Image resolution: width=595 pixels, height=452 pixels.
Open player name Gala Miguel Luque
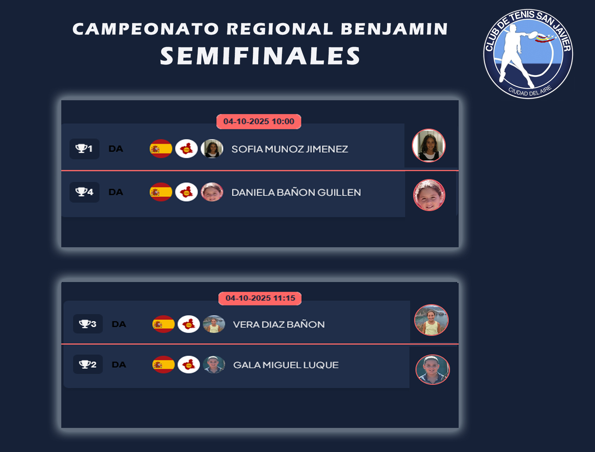[285, 365]
